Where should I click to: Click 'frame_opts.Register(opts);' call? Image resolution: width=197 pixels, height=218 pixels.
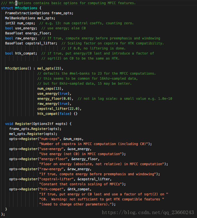(35, 129)
